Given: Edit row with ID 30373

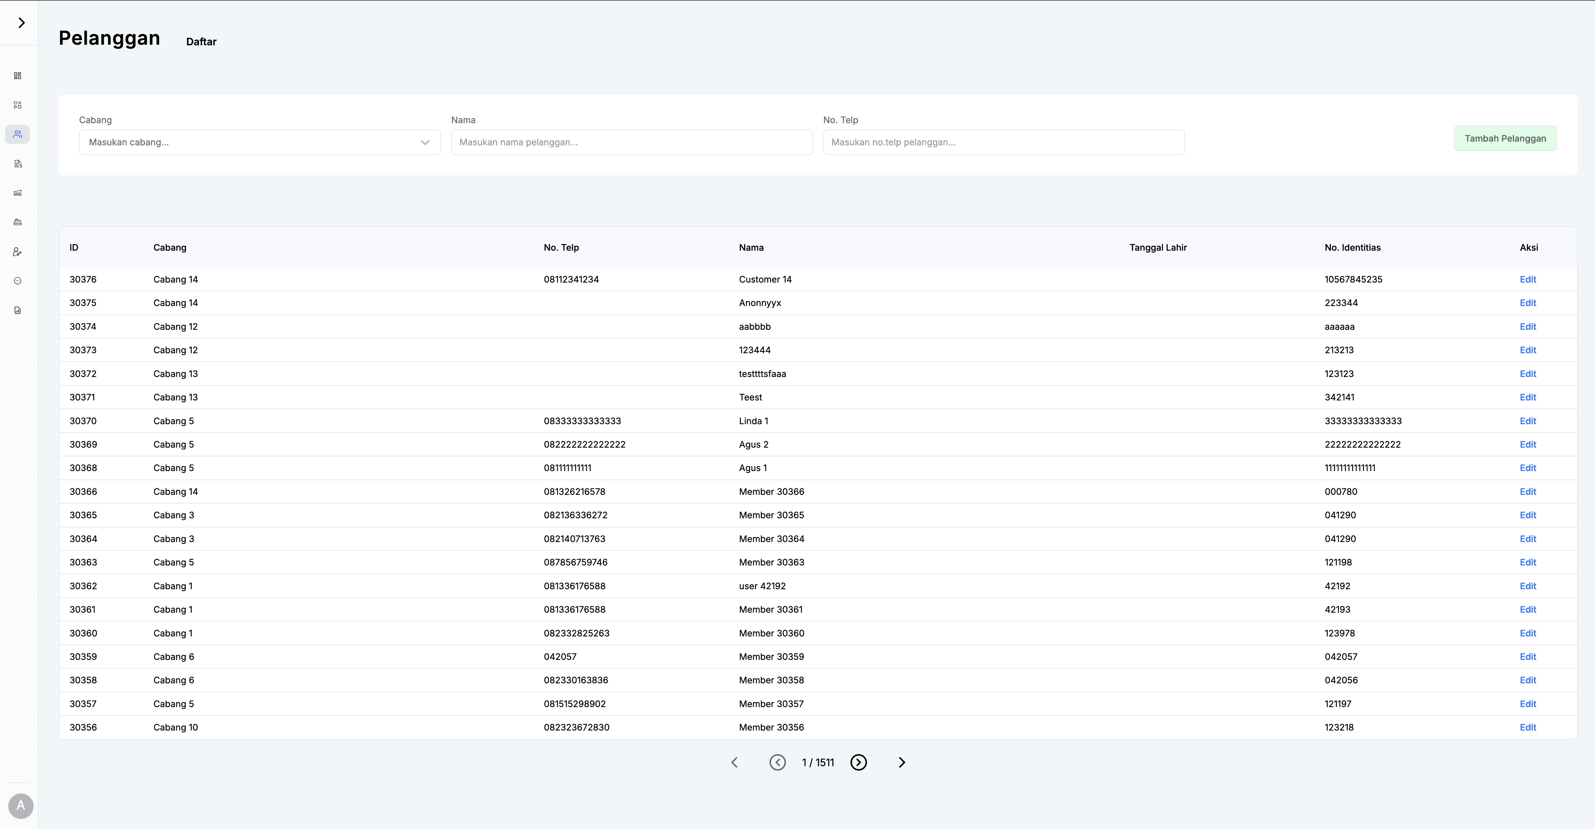Looking at the screenshot, I should (x=1527, y=350).
